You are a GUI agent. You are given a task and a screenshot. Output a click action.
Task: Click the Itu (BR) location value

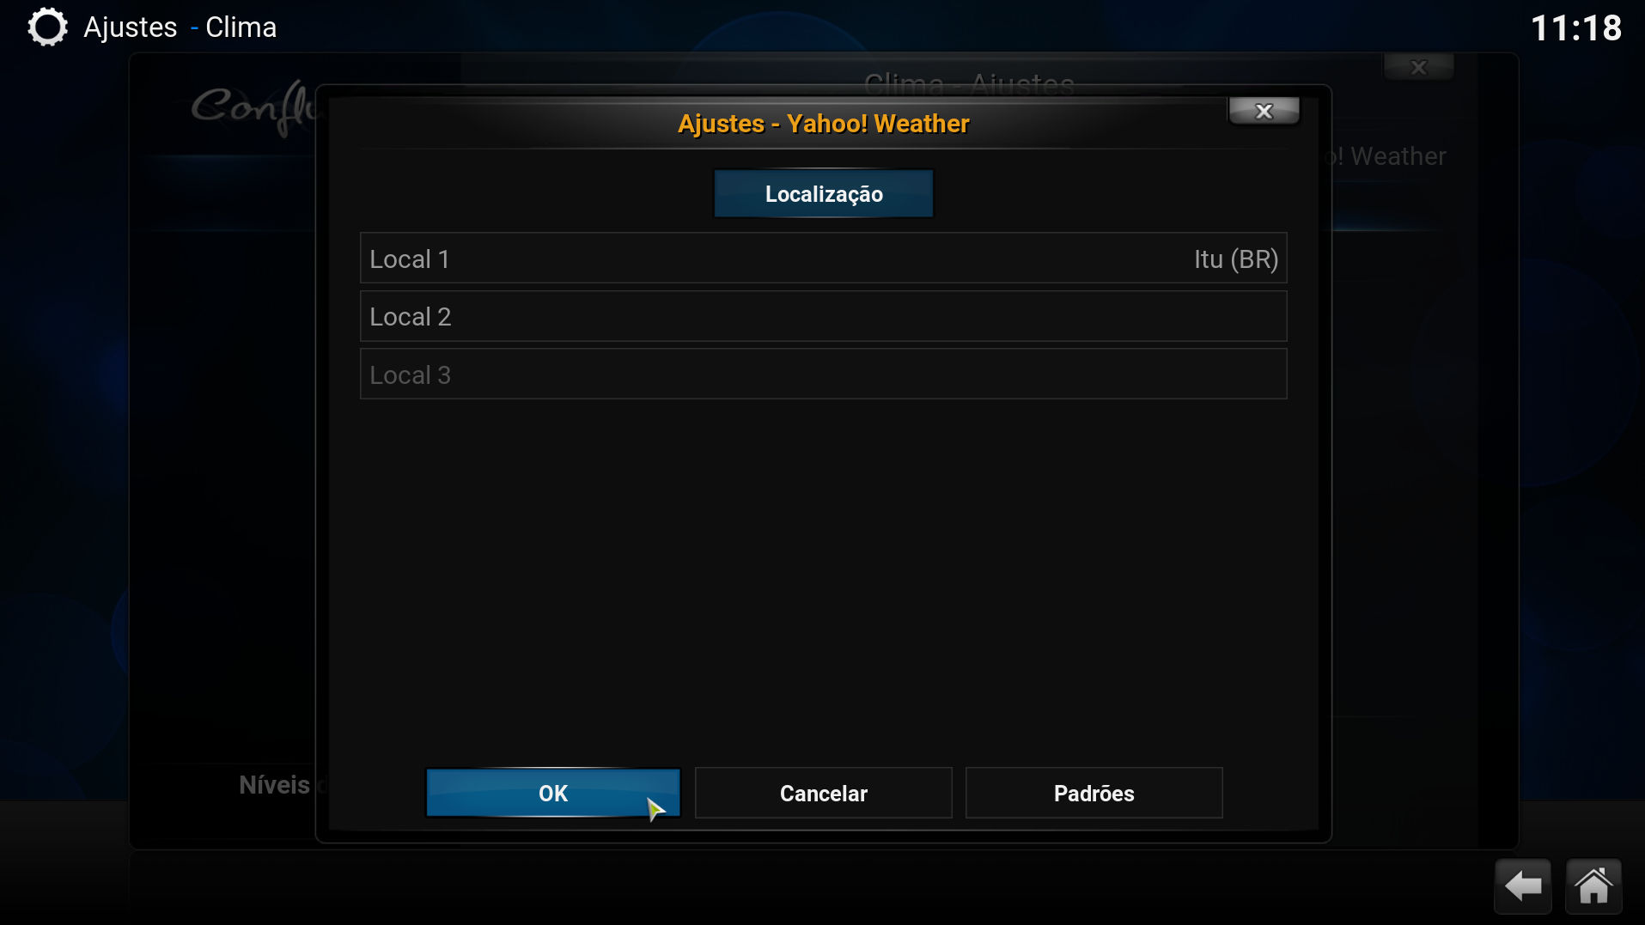pyautogui.click(x=1235, y=259)
